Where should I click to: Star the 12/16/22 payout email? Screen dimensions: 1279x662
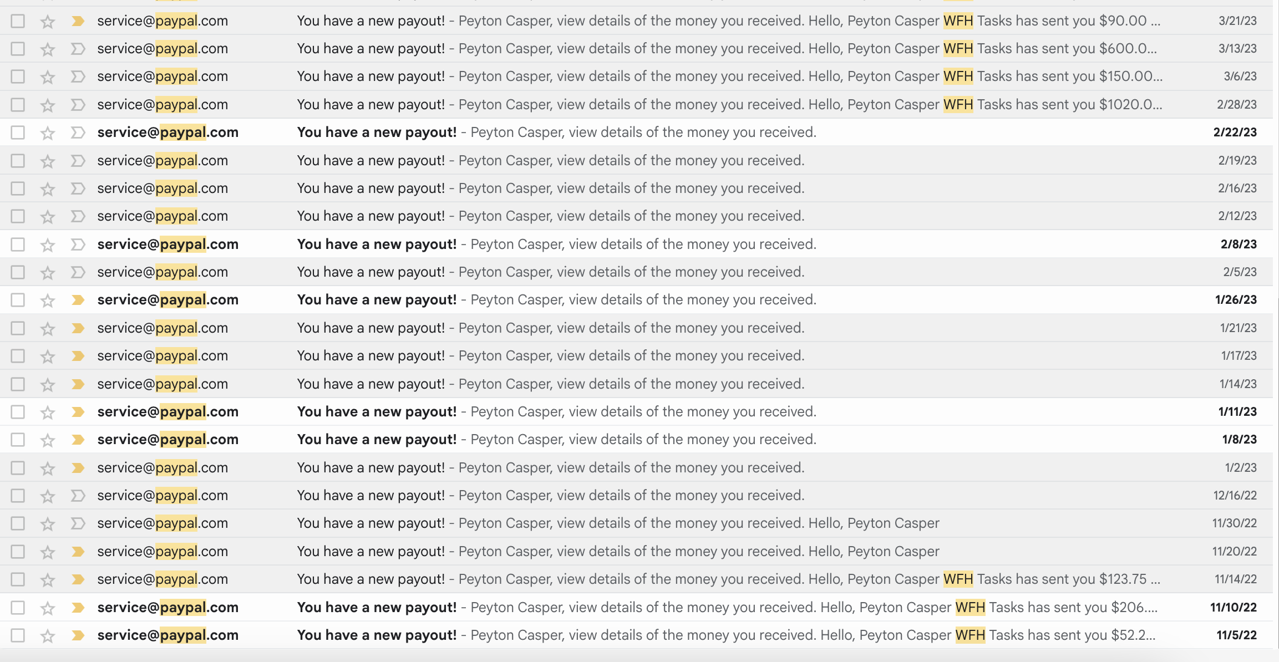pyautogui.click(x=48, y=496)
